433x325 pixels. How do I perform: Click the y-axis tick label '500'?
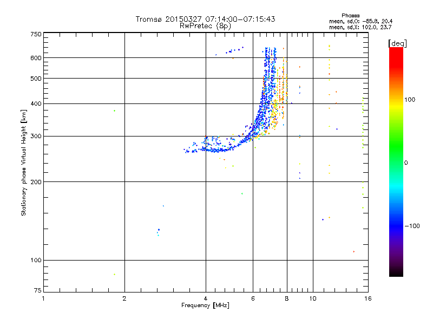(x=36, y=79)
